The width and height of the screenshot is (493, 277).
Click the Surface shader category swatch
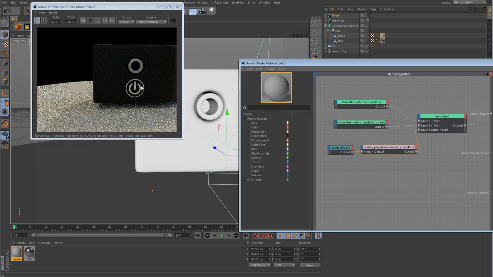(x=287, y=158)
